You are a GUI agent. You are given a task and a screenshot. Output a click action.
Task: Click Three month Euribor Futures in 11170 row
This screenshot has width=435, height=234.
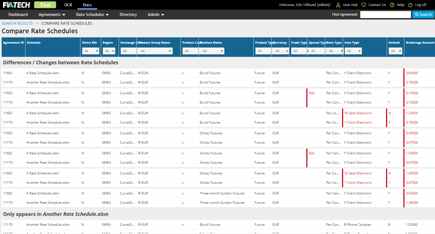[x=222, y=203]
